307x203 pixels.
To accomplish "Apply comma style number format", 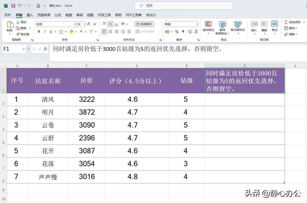I will coord(183,32).
